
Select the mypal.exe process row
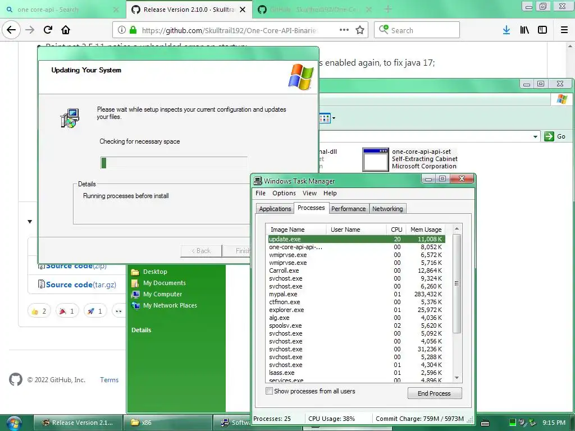[357, 294]
